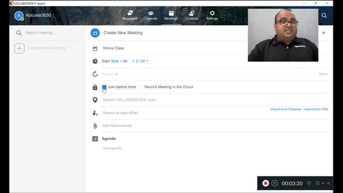
Task: Click the clock icon beside Start
Action: pyautogui.click(x=95, y=61)
